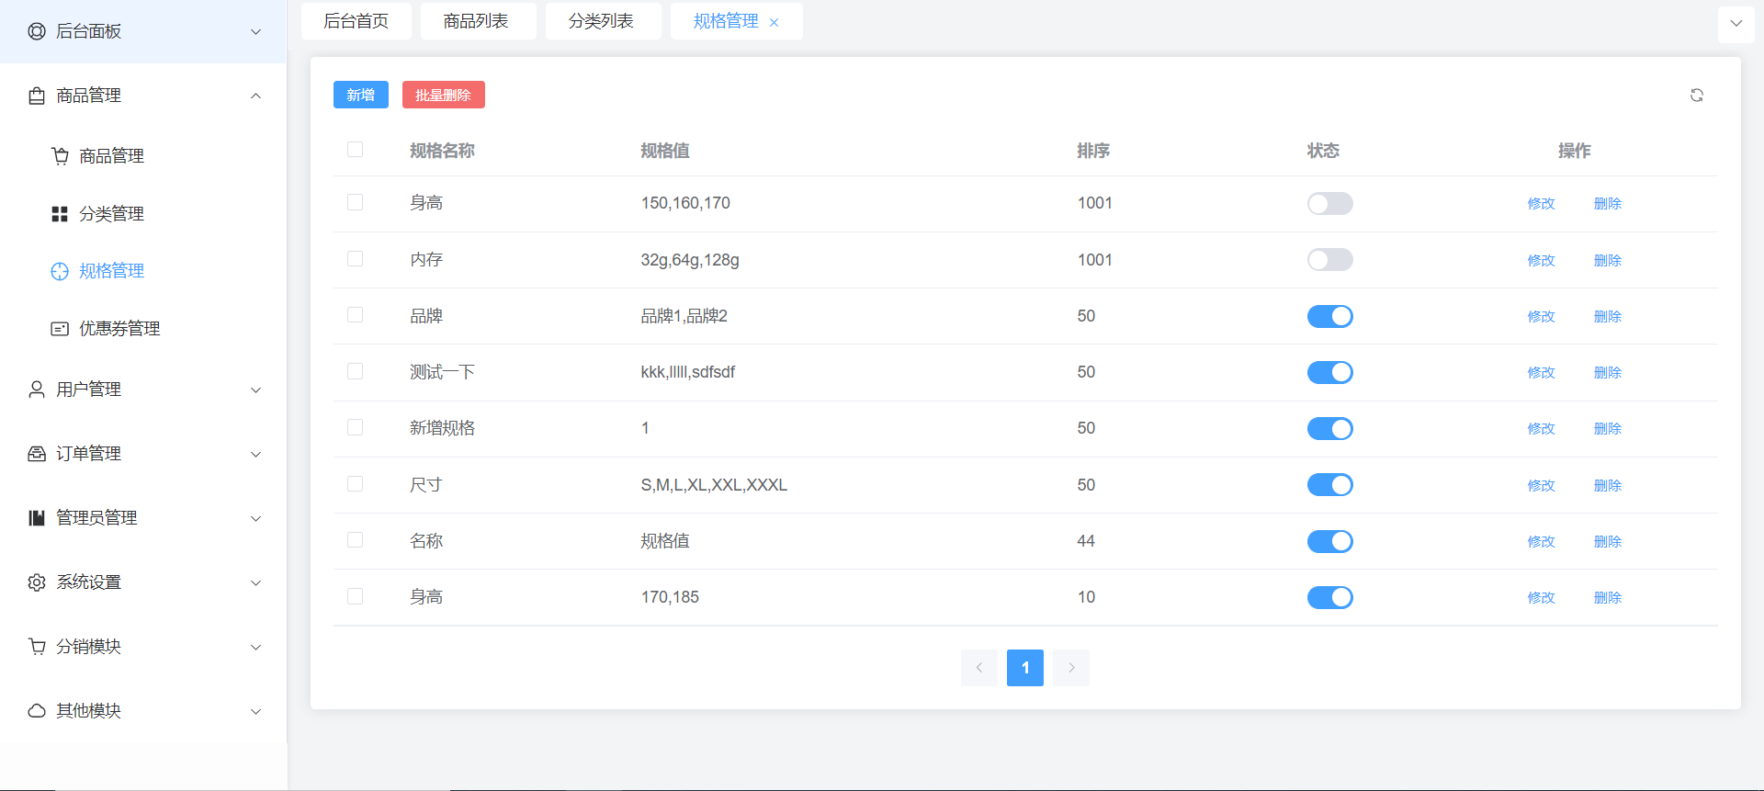The width and height of the screenshot is (1764, 791).
Task: Open 分类管理 in the sidebar
Action: click(111, 214)
